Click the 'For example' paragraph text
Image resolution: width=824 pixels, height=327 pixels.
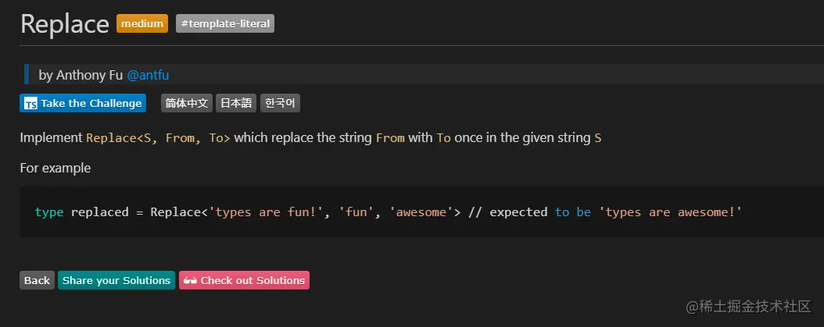coord(56,168)
